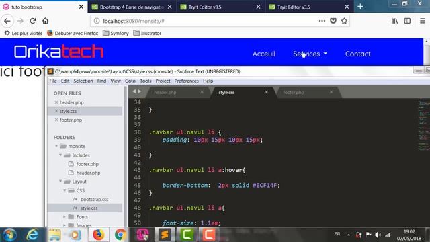Open the Illustrator bookmarks folder
Image resolution: width=430 pixels, height=242 pixels.
click(x=147, y=33)
